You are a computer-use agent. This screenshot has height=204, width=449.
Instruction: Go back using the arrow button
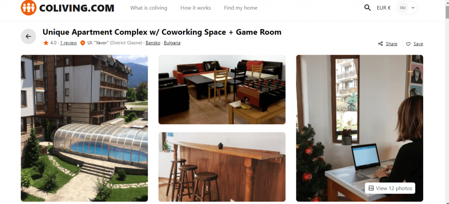(29, 36)
